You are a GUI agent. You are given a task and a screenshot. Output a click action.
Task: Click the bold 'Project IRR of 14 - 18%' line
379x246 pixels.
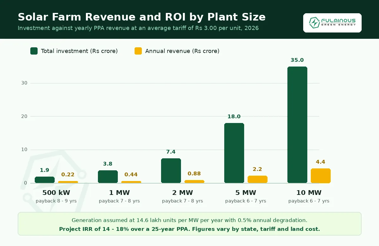(x=189, y=229)
